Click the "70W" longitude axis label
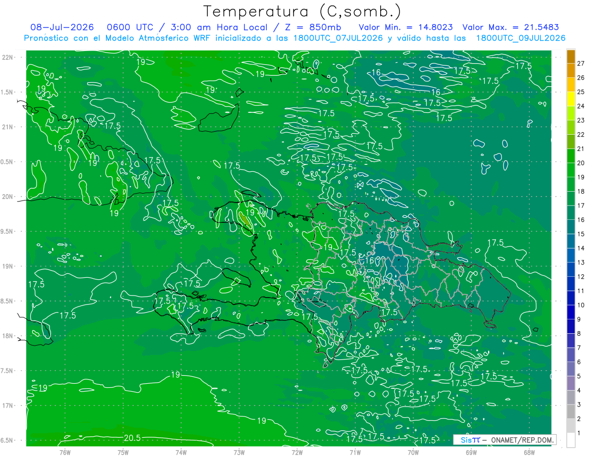Screen dimensions: 594x459 pyautogui.click(x=413, y=453)
